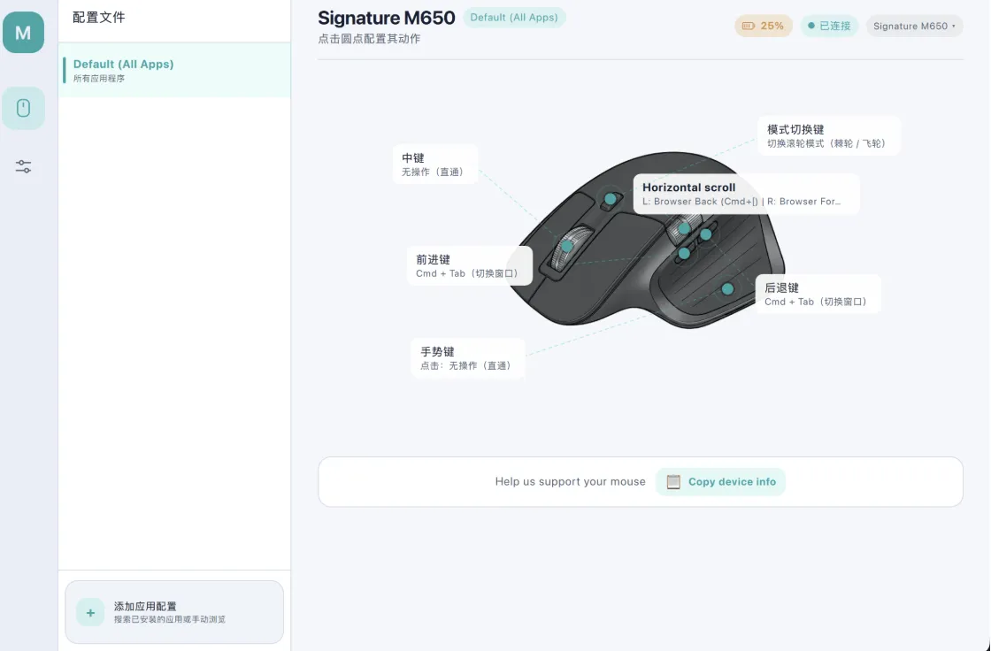Click the teal dot for Horizontal scroll
991x651 pixels.
[x=682, y=228]
